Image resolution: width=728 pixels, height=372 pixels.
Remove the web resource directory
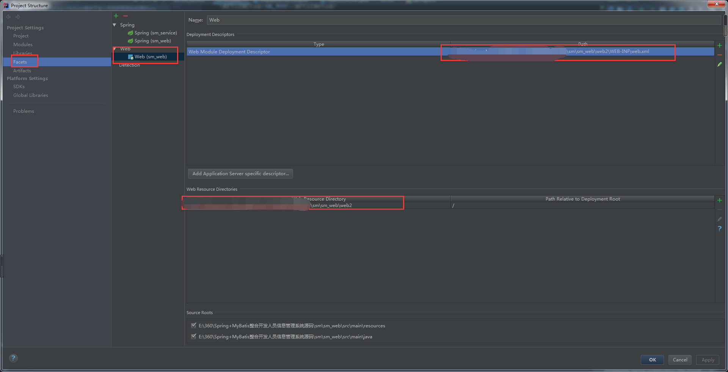point(720,210)
